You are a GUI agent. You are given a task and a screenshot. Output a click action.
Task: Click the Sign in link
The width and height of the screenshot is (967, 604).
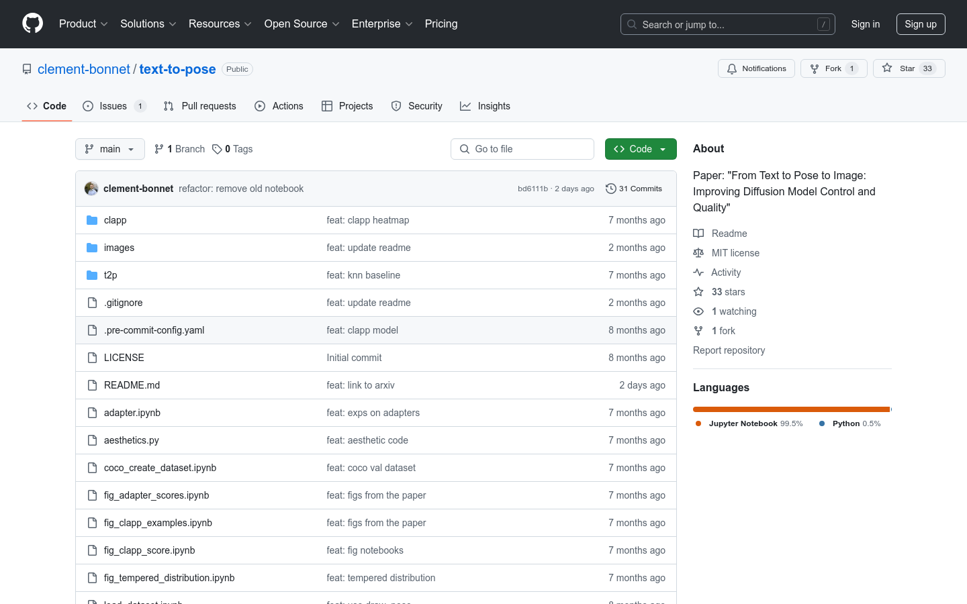coord(866,24)
